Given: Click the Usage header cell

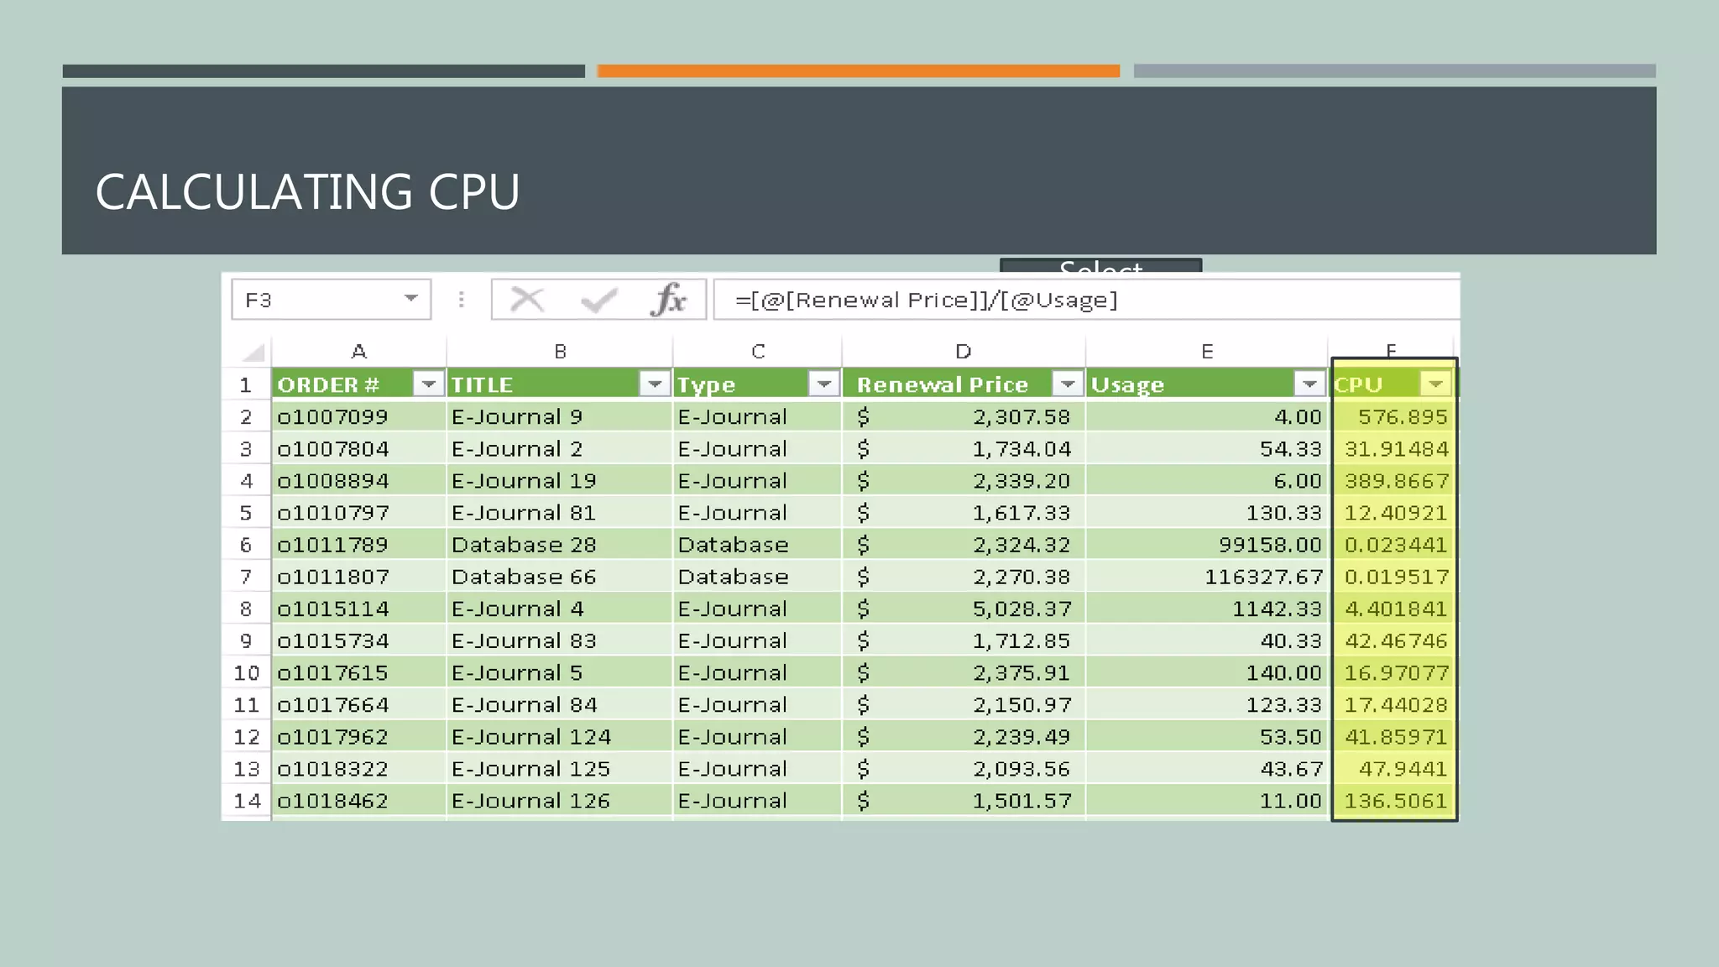Looking at the screenshot, I should click(1207, 384).
